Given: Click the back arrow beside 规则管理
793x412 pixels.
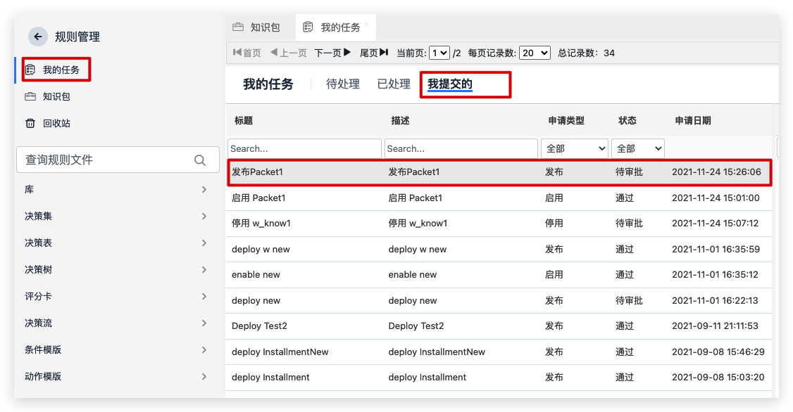Looking at the screenshot, I should pyautogui.click(x=38, y=37).
